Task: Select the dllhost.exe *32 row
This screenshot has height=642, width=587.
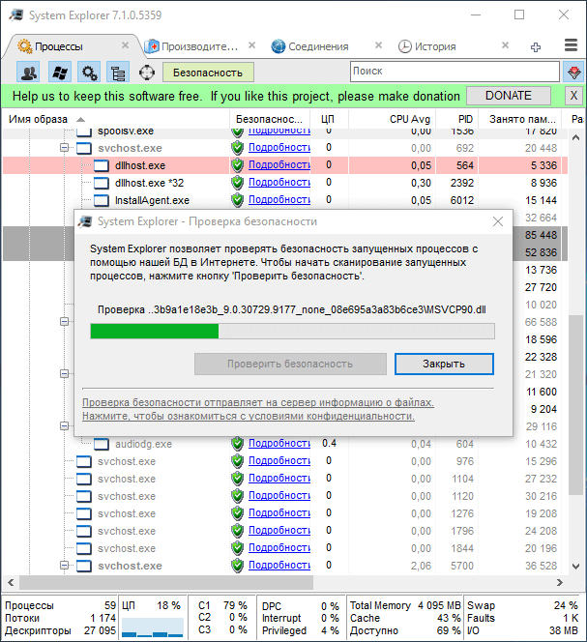Action: coord(285,183)
